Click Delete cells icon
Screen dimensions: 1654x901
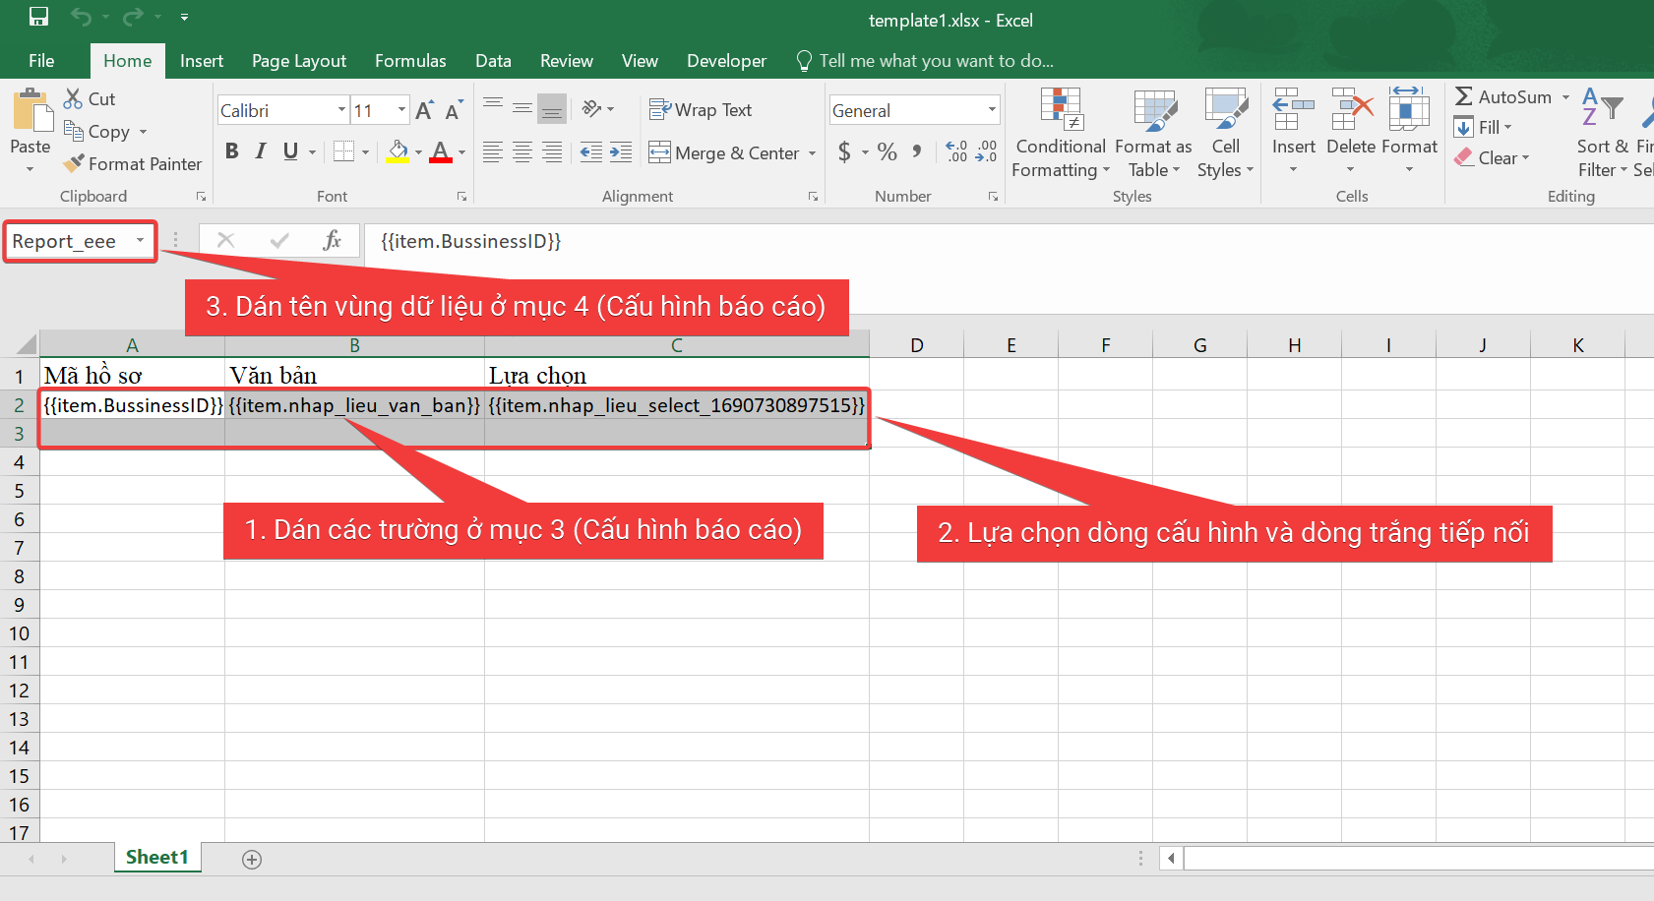click(1351, 109)
